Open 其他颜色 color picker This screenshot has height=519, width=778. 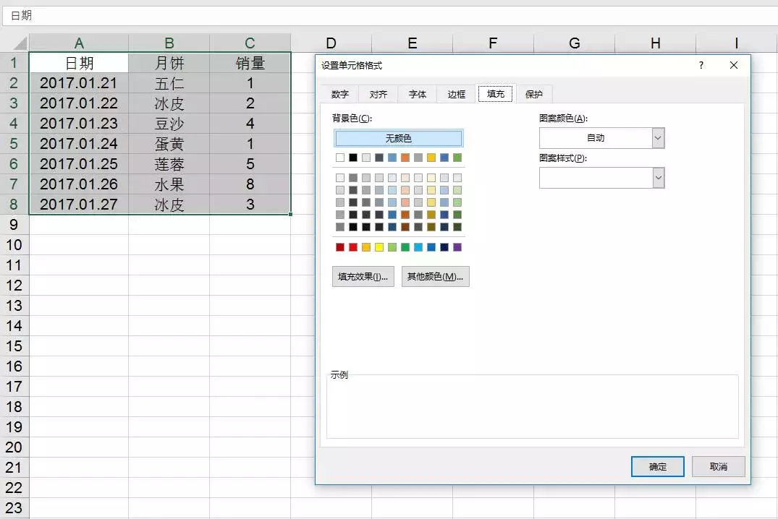click(x=435, y=277)
